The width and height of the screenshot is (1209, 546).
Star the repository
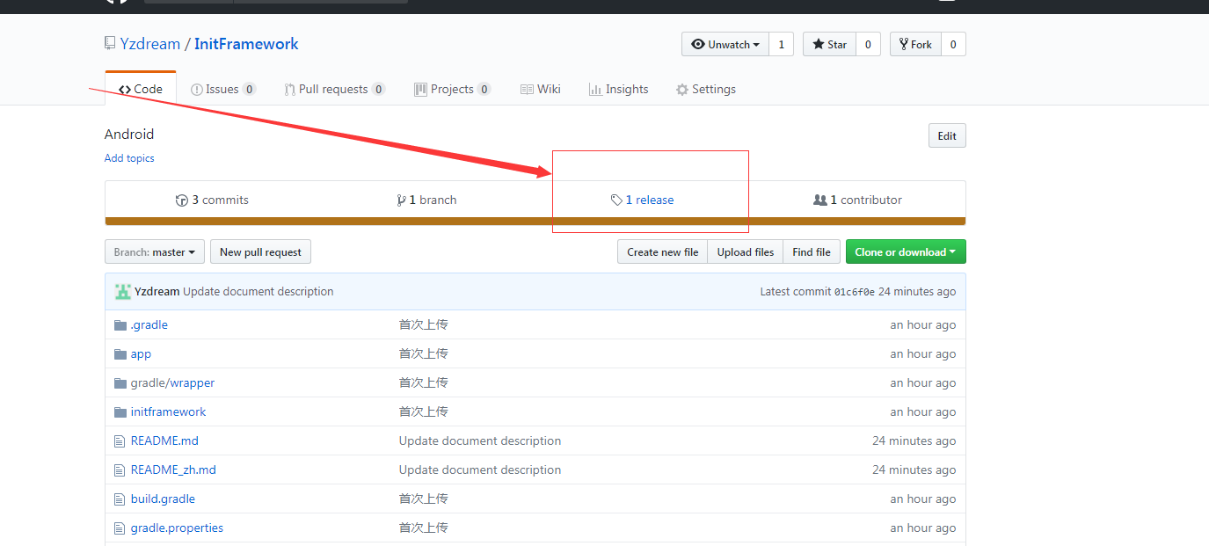(829, 44)
